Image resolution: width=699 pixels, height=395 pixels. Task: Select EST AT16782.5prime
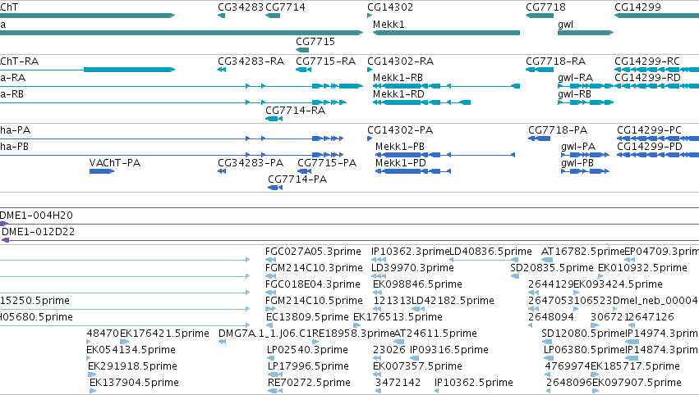pos(582,252)
